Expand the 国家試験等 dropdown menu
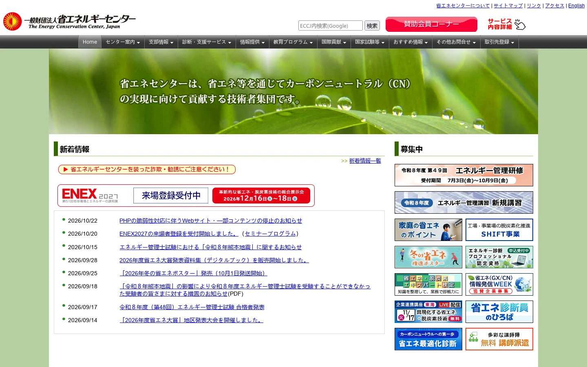Screen dimensions: 587x367 370,42
